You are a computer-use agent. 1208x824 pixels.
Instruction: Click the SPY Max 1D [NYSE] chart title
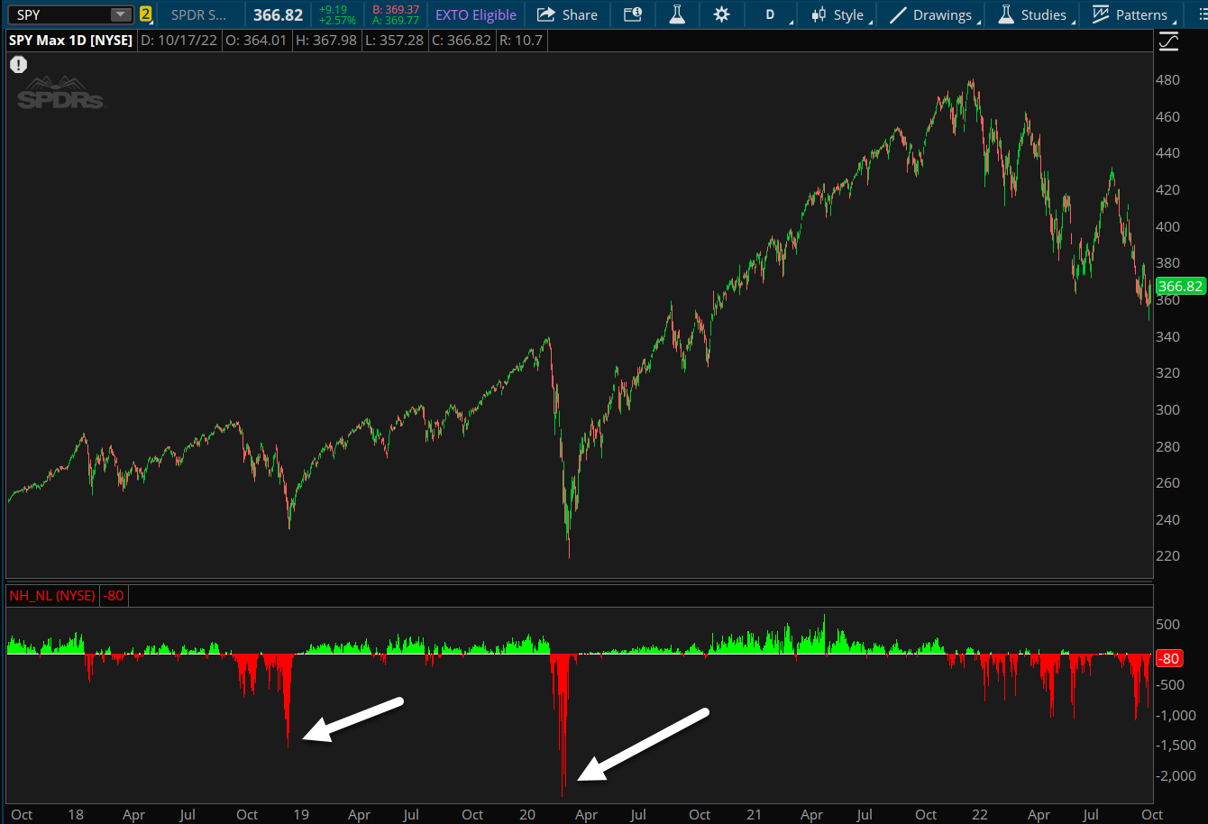click(x=71, y=41)
